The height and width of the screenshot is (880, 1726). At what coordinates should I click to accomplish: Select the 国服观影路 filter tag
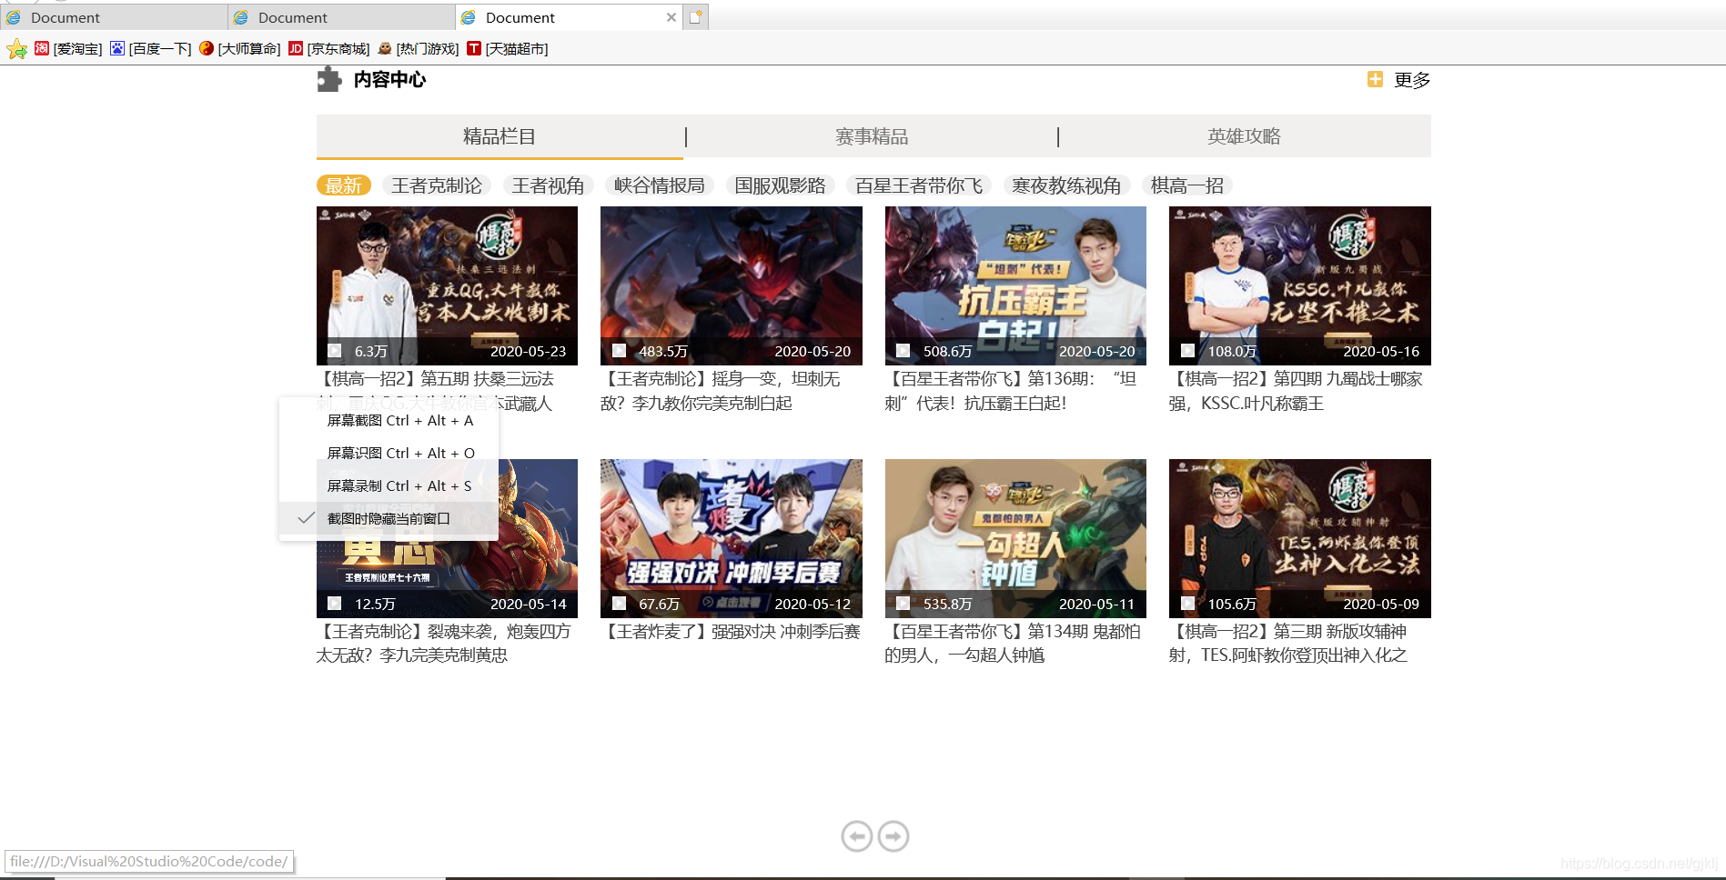[x=780, y=185]
